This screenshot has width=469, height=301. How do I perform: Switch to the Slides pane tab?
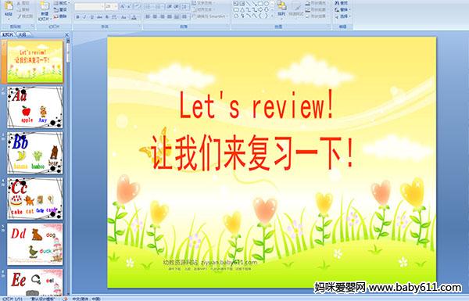pos(8,34)
